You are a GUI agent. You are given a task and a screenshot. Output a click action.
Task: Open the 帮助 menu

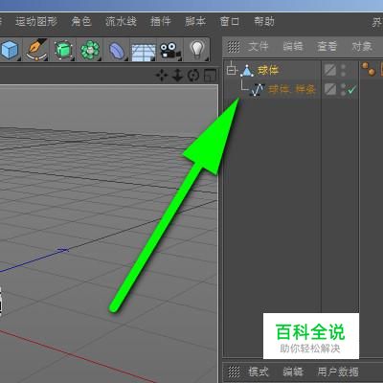click(264, 22)
